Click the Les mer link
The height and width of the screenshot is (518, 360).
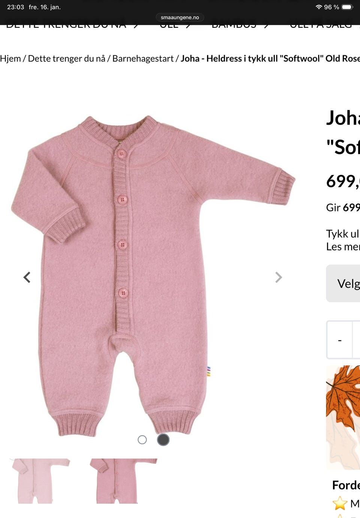(343, 247)
